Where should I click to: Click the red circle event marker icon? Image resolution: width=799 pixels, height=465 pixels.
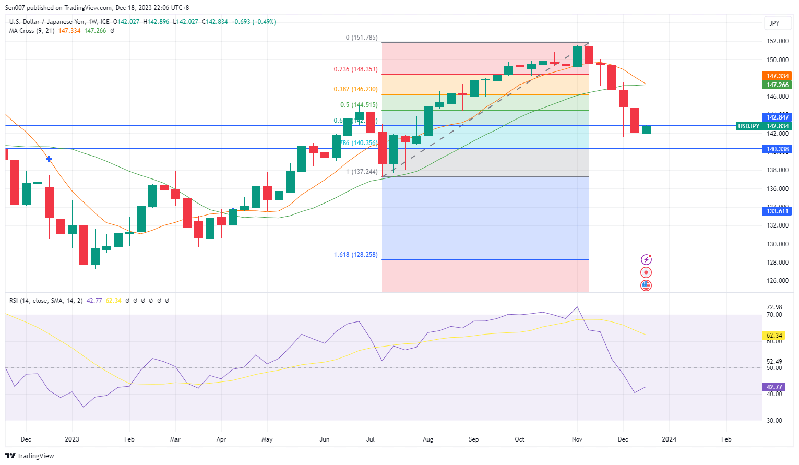(646, 272)
